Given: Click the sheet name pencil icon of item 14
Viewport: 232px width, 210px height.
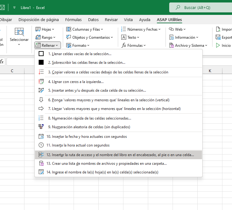Looking at the screenshot, I should [x=41, y=172].
